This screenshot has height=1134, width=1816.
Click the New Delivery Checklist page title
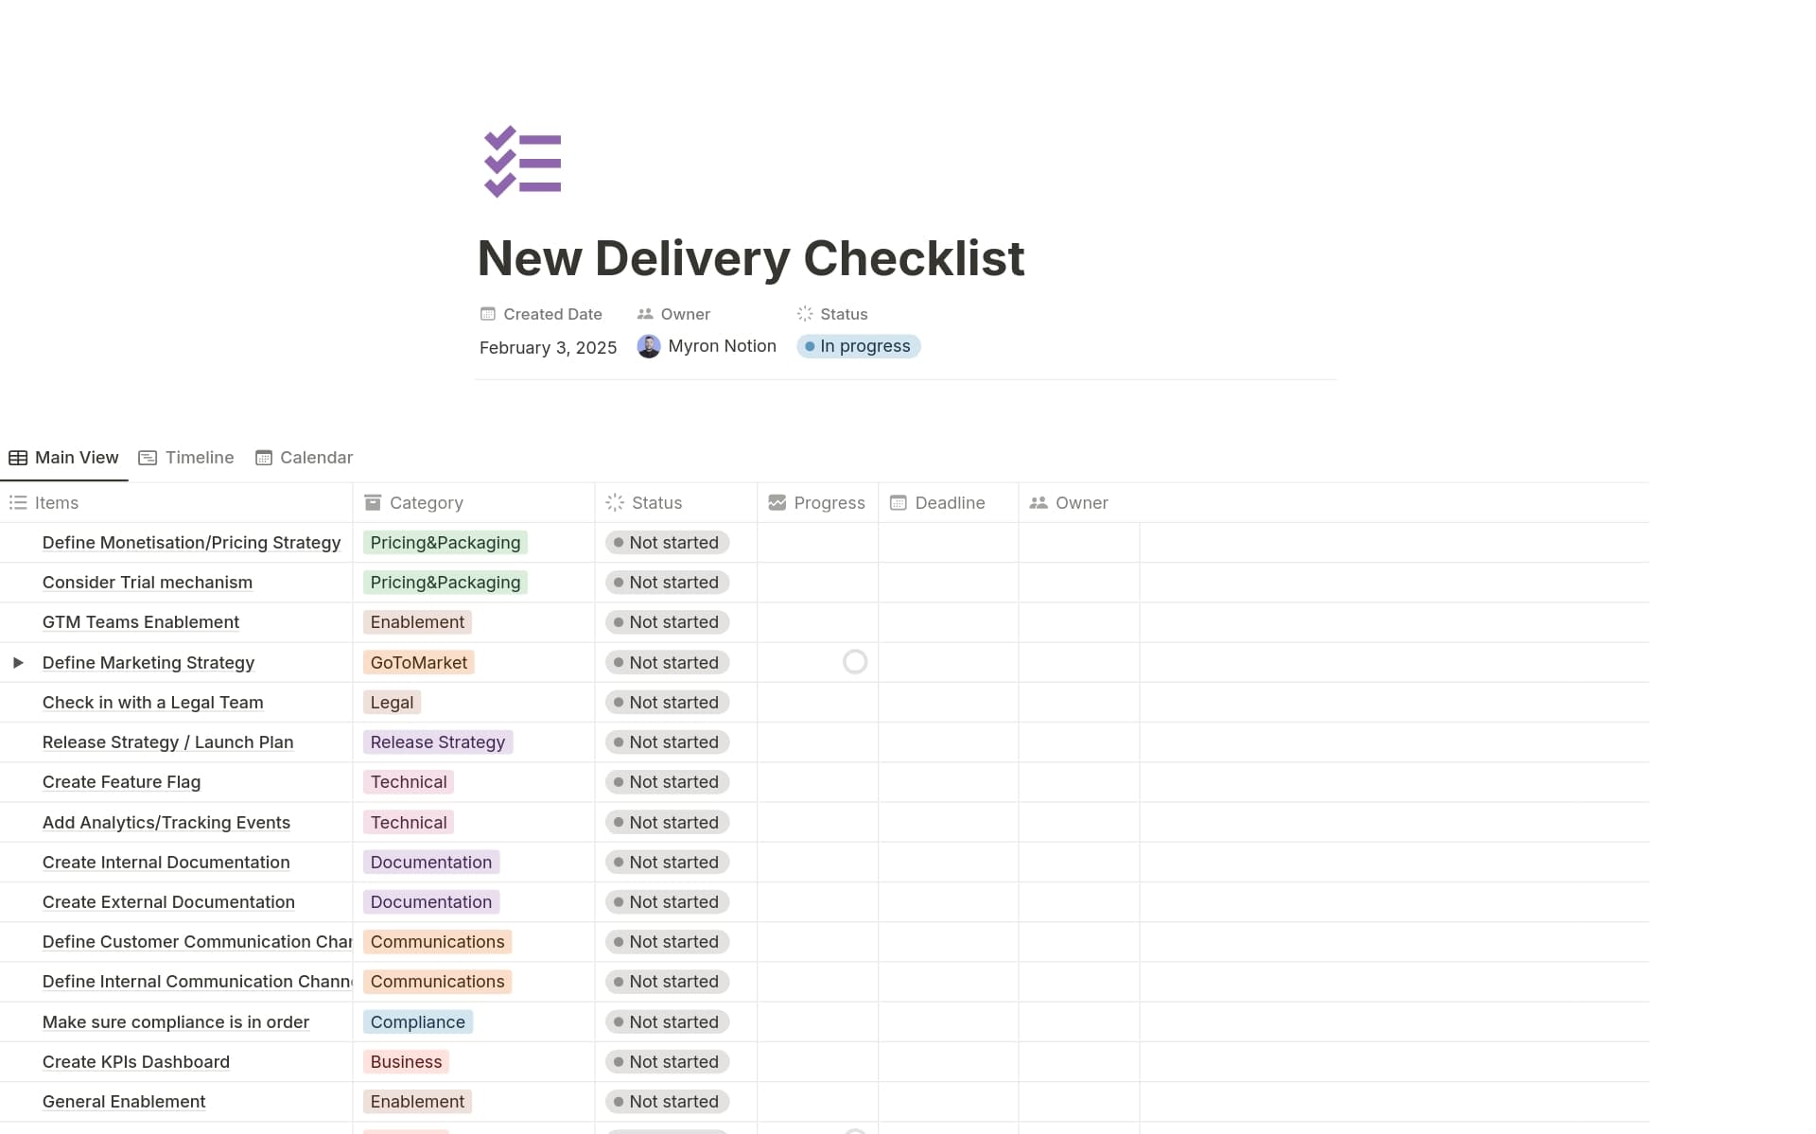point(750,258)
